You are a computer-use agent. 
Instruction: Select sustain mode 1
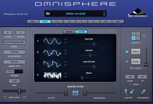point(126,90)
